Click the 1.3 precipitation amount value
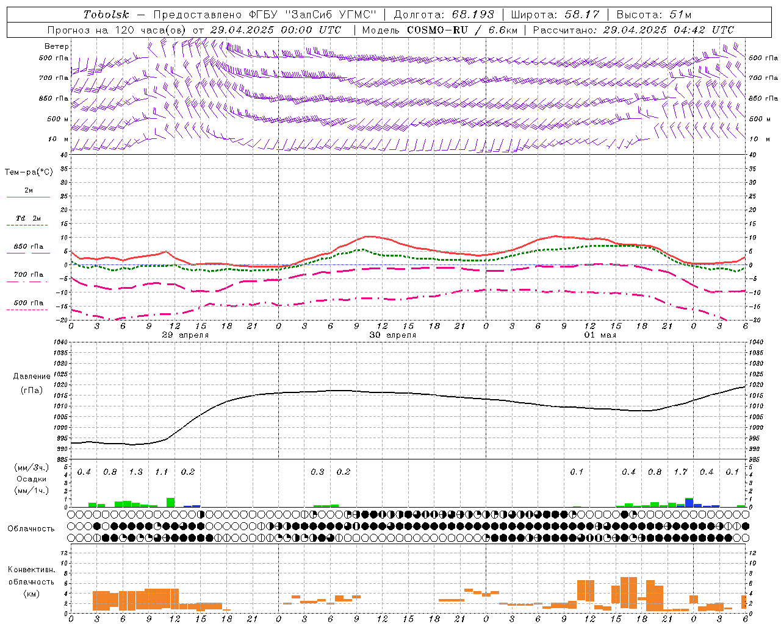Screen dimensions: 781x624 click(135, 472)
